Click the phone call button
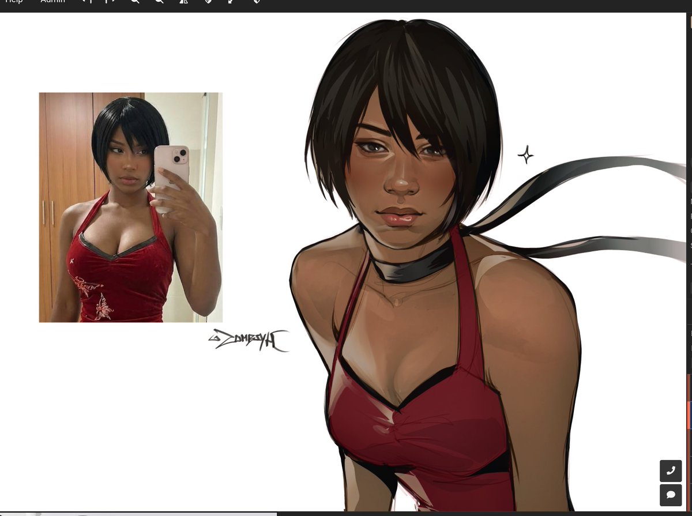Viewport: 692px width, 516px height. click(x=671, y=470)
